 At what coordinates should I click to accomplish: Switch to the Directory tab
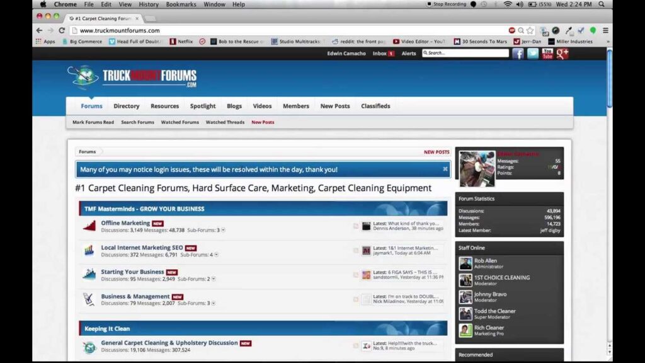point(126,106)
